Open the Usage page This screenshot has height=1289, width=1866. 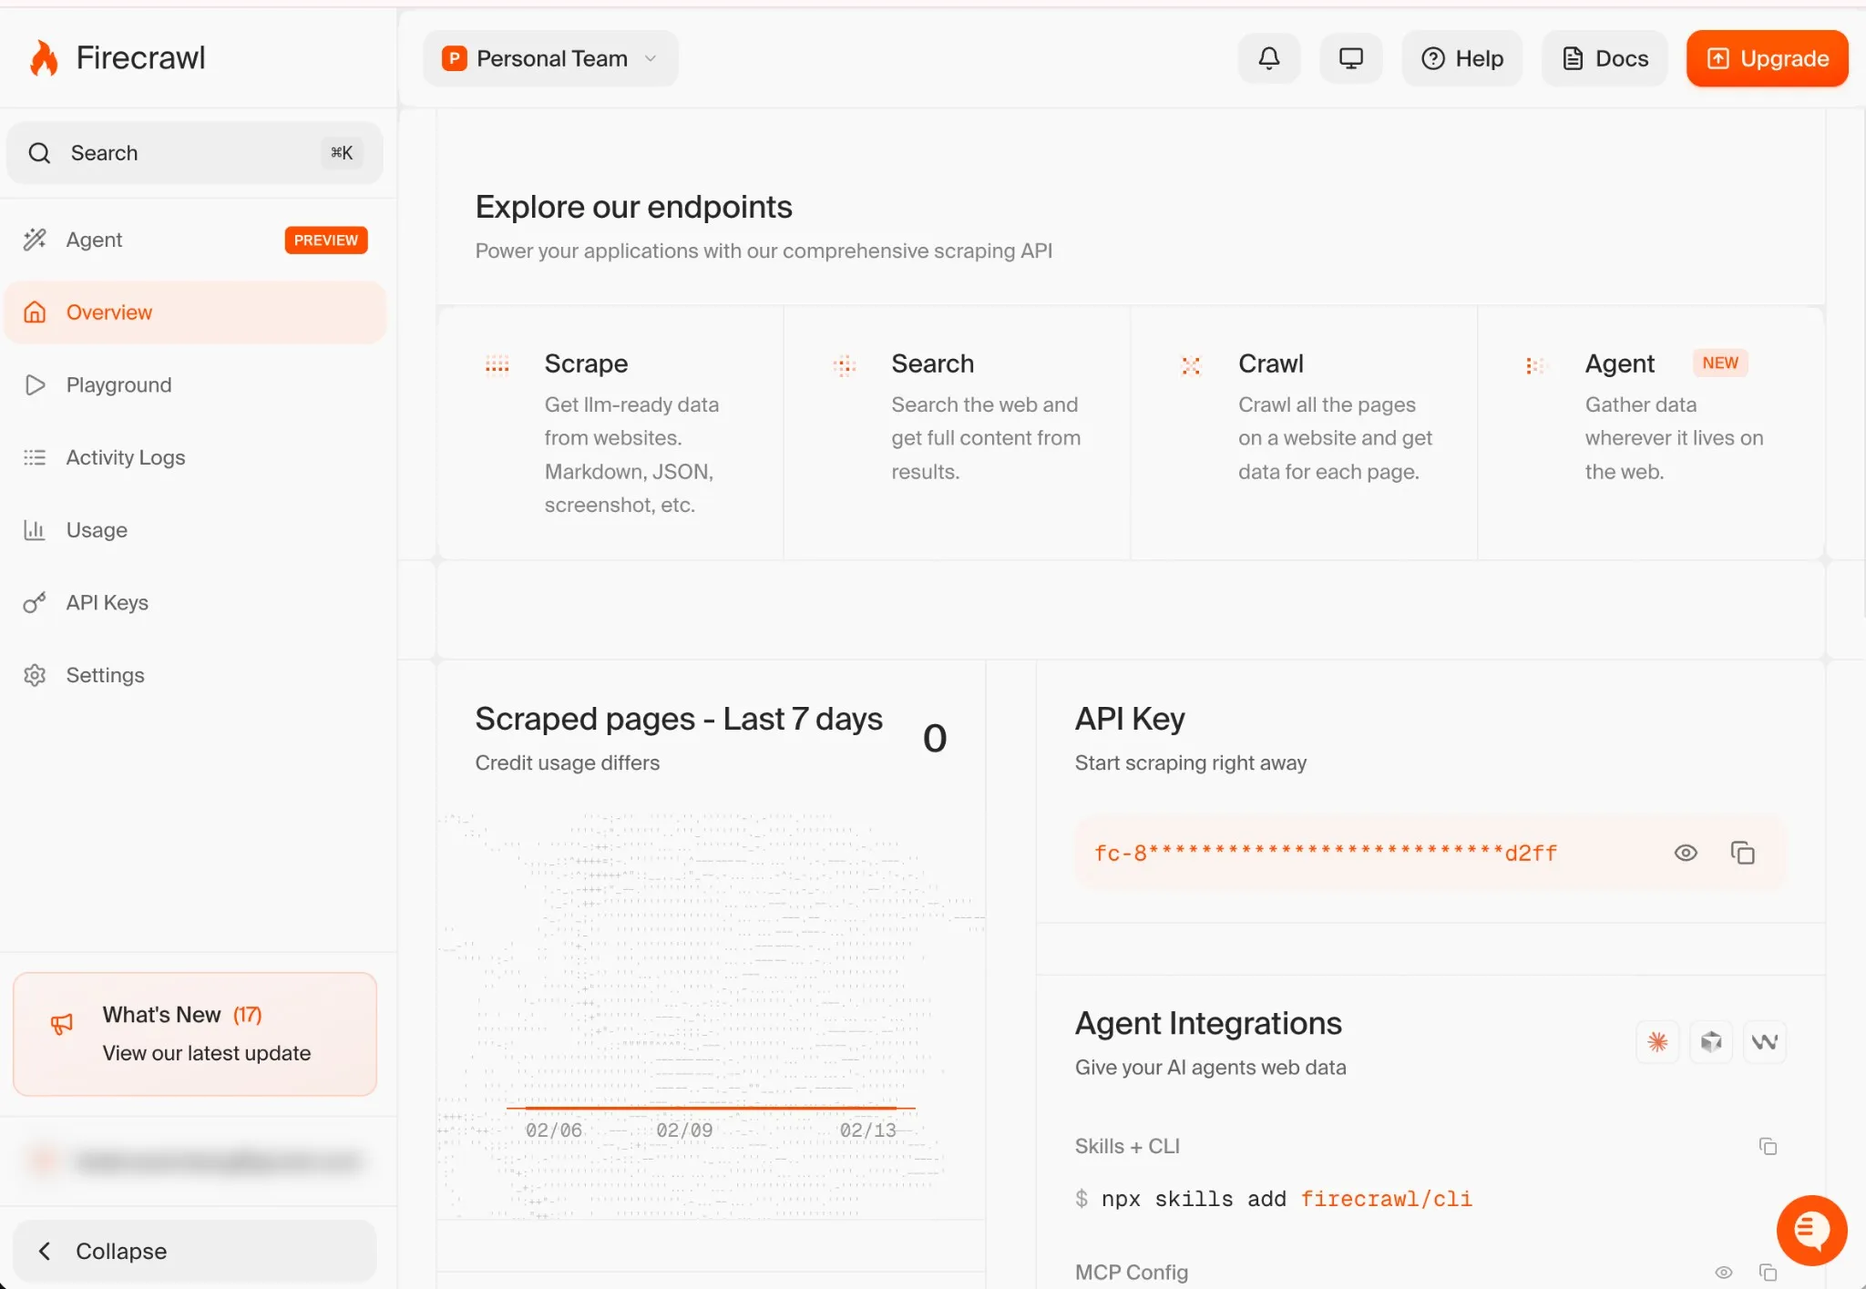tap(194, 530)
